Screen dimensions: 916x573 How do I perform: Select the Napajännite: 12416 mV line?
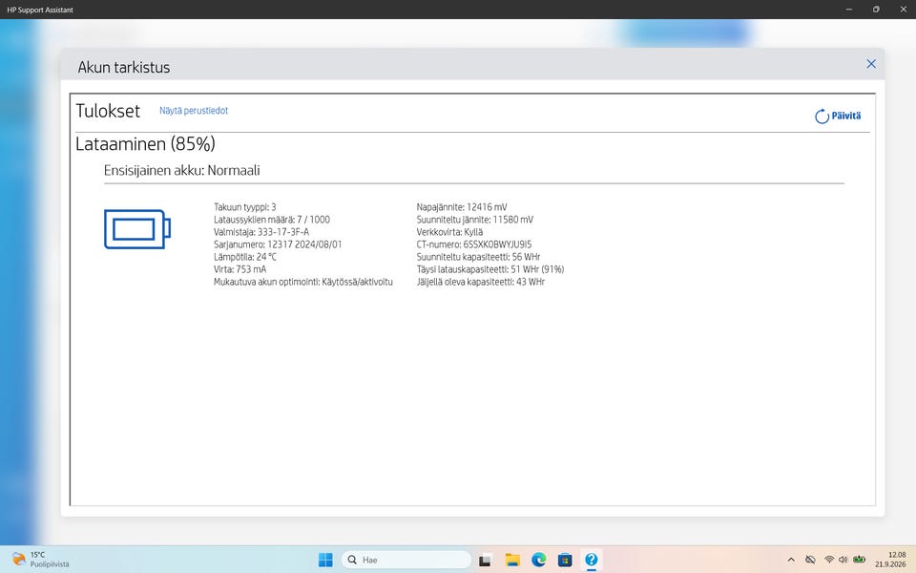[462, 207]
